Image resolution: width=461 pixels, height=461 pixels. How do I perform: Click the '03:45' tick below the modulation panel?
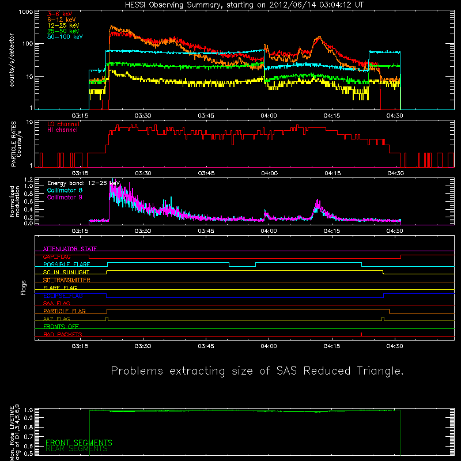click(x=206, y=231)
